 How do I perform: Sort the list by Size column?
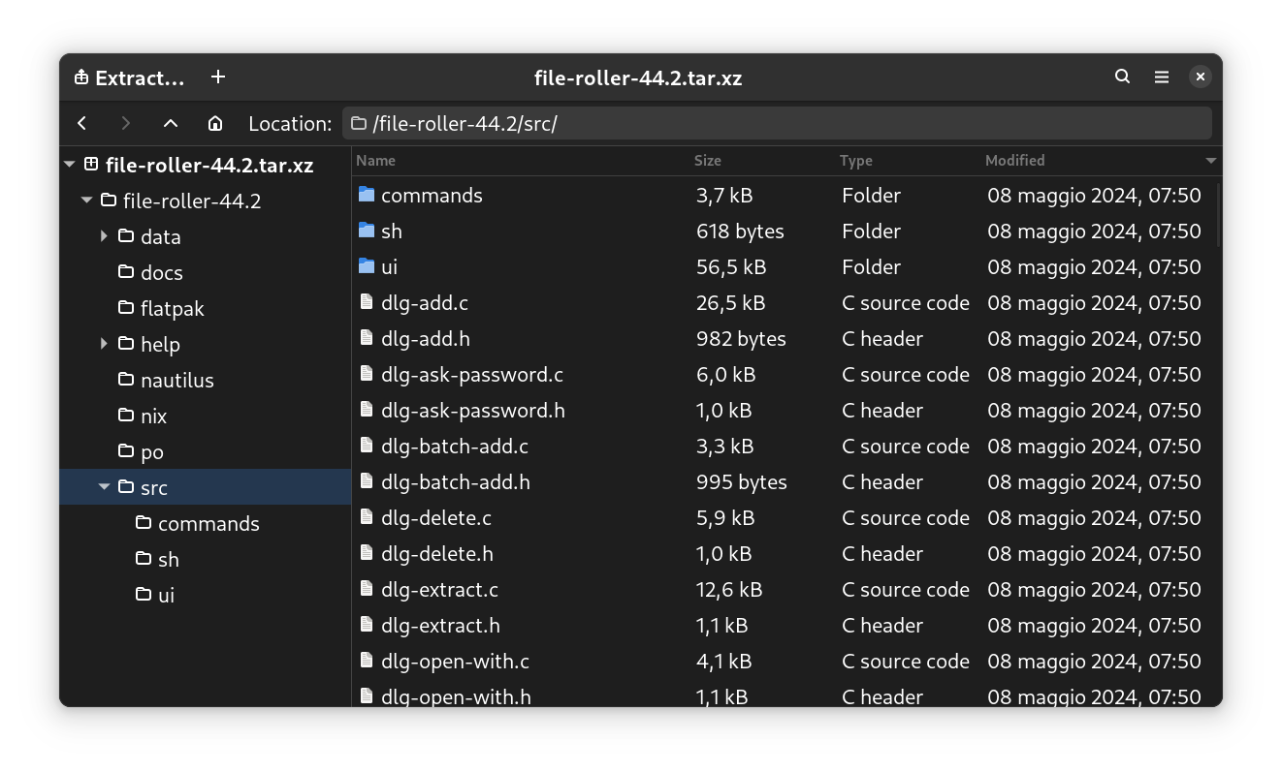(708, 161)
